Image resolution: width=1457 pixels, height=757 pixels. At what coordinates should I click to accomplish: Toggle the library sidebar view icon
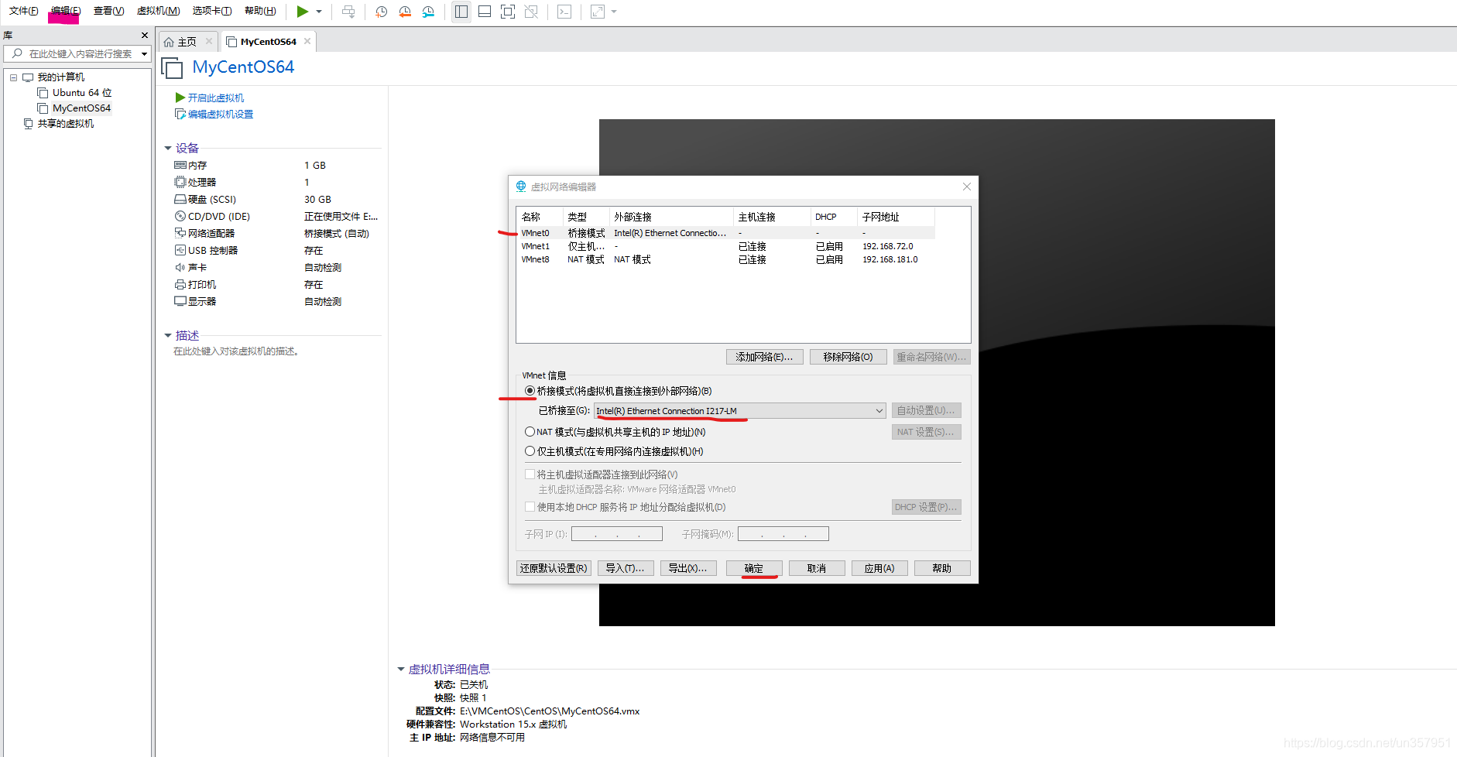click(461, 12)
